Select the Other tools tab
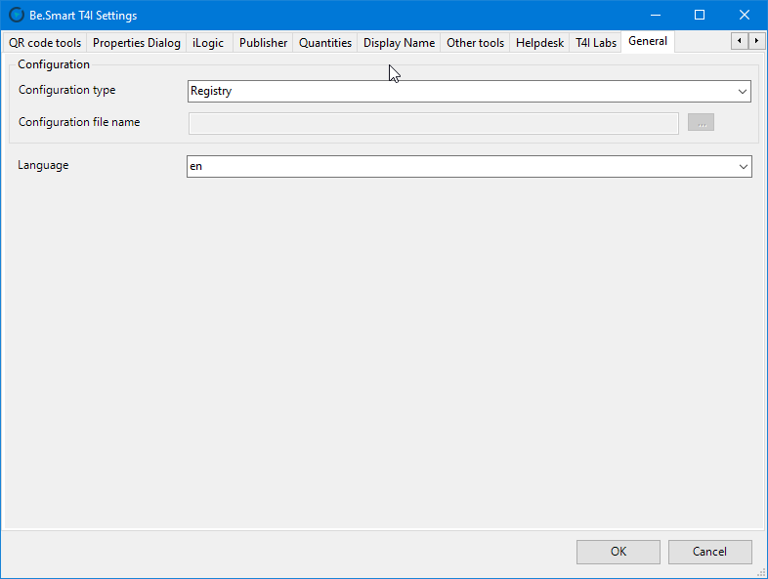768x579 pixels. pyautogui.click(x=475, y=43)
